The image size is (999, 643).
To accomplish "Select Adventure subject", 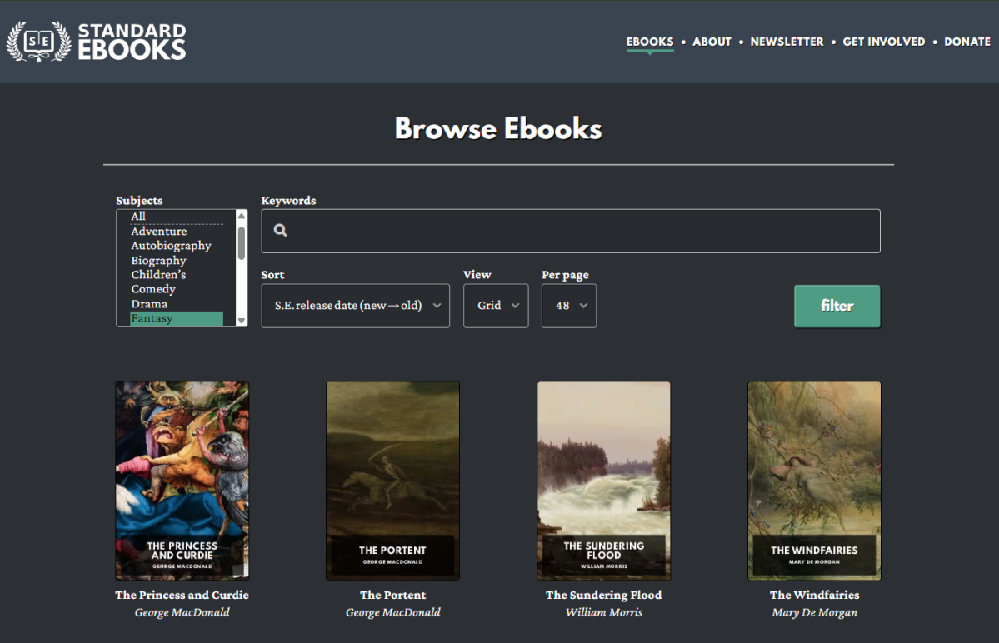I will [177, 231].
